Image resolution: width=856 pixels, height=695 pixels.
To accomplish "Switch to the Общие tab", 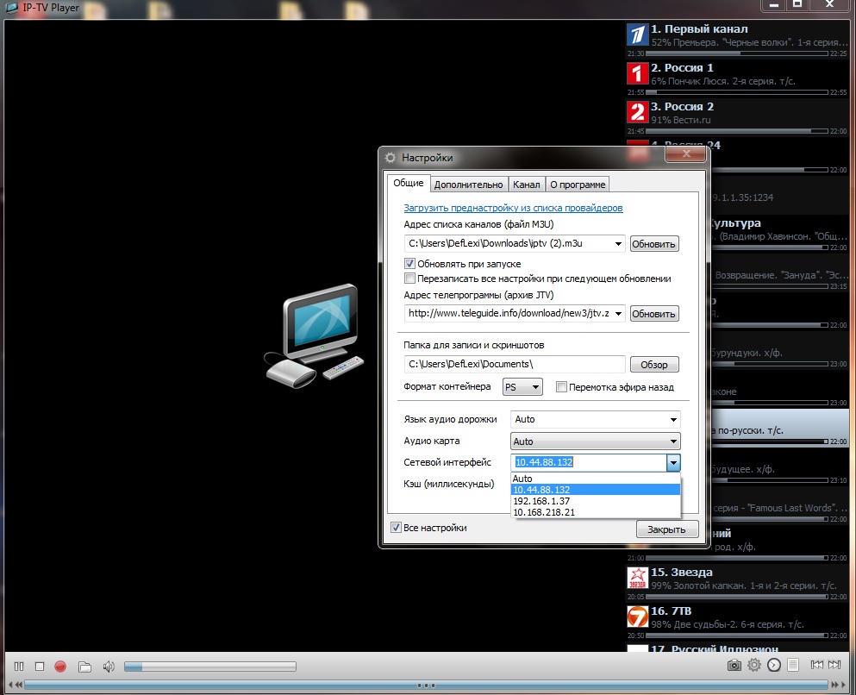I will pos(409,183).
